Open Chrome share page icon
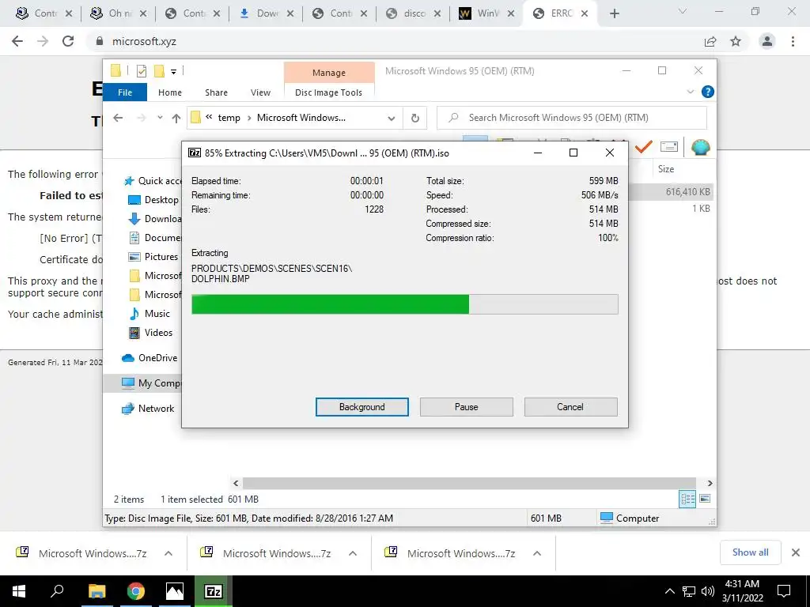The image size is (810, 607). coord(710,41)
